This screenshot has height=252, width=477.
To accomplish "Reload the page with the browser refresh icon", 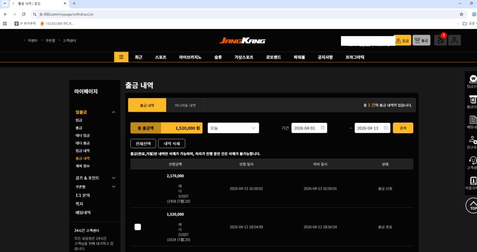I will tap(23, 14).
